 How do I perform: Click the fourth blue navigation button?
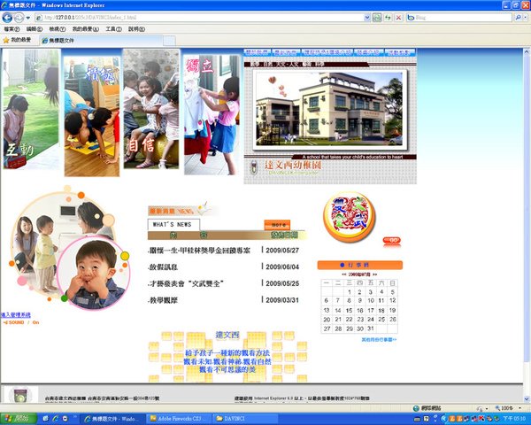[x=369, y=52]
